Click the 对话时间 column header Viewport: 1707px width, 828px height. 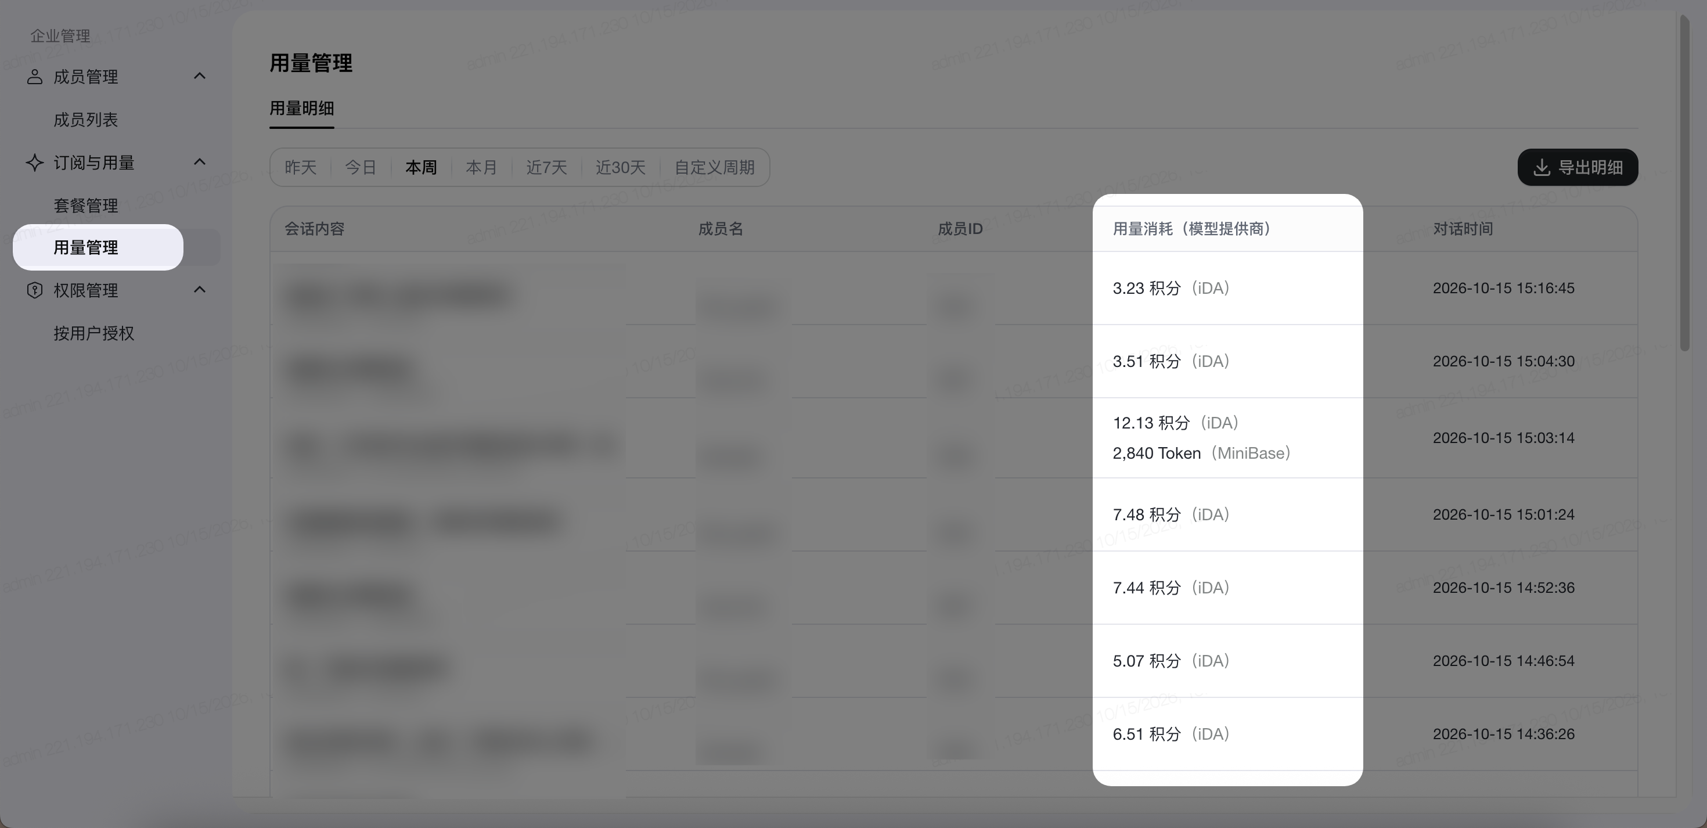click(x=1463, y=229)
